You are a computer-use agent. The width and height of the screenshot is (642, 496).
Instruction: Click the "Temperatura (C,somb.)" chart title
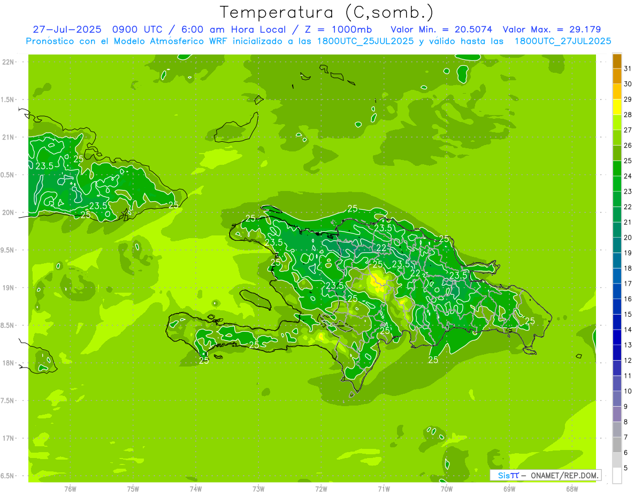326,12
